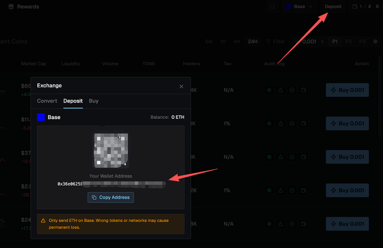Click the quick-buy amount 0.001 field
The image size is (383, 248).
(309, 42)
